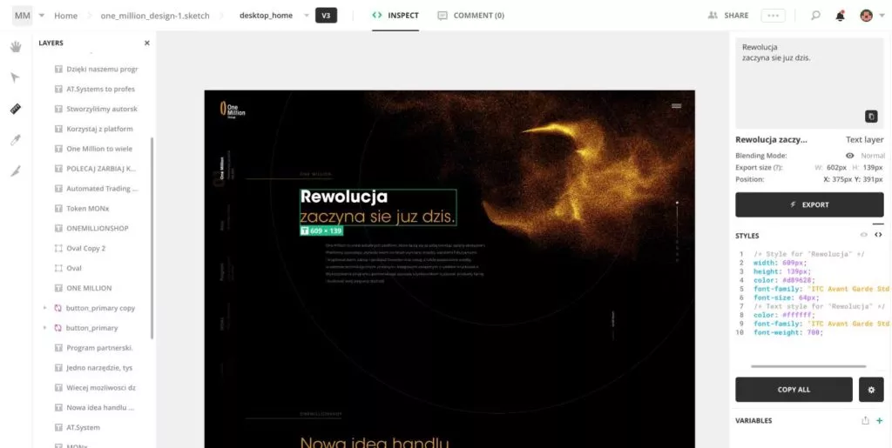The image size is (892, 448).
Task: Click the copy text icon in preview
Action: [x=870, y=117]
